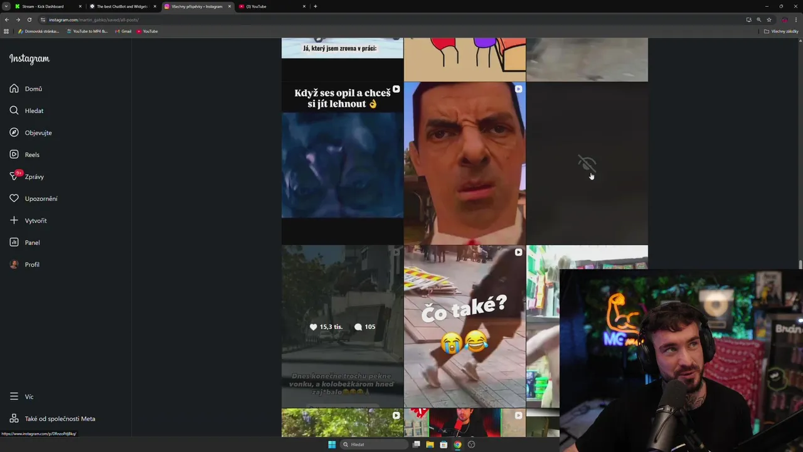The image size is (803, 452).
Task: Expand the Víc more menu
Action: click(21, 397)
